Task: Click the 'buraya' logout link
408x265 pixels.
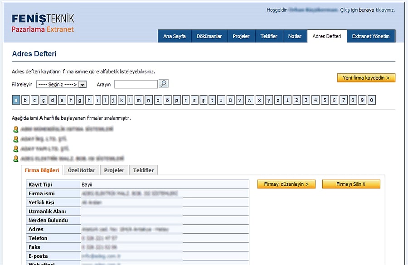Action: click(366, 10)
